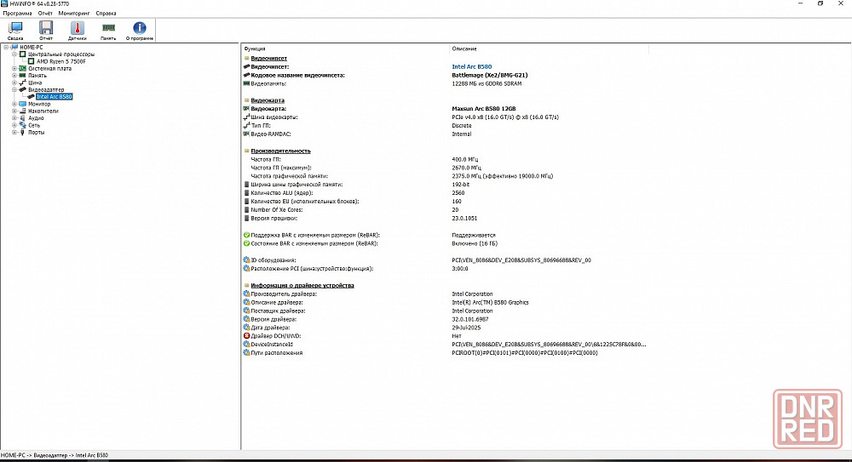The width and height of the screenshot is (852, 462).
Task: Click the HOME-PC computer icon in tree
Action: (14, 48)
